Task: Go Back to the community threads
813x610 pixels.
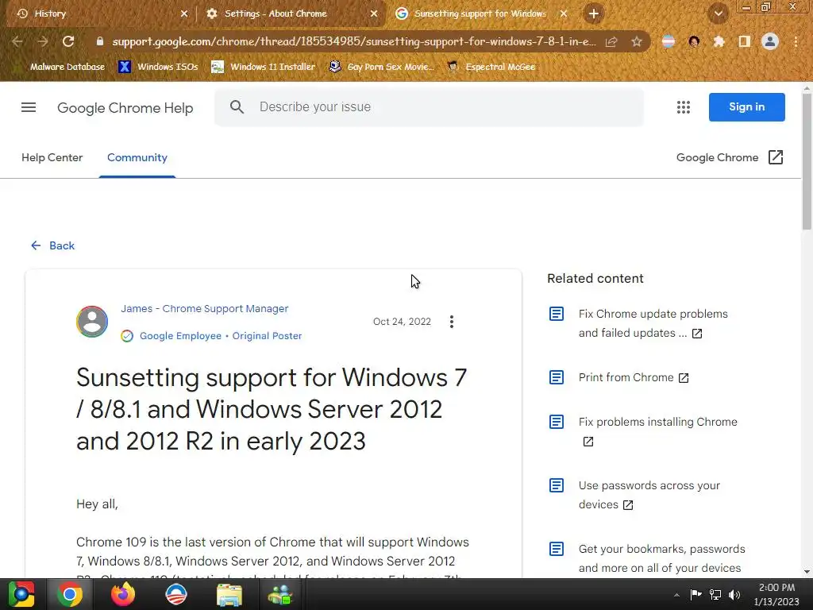Action: tap(52, 245)
